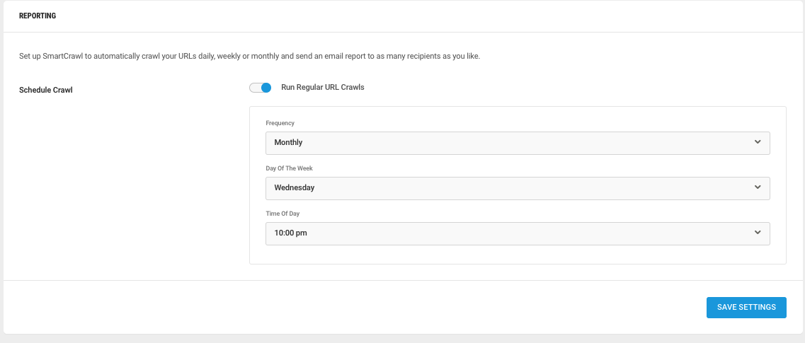
Task: Open the Time Of Day dropdown
Action: click(x=518, y=233)
